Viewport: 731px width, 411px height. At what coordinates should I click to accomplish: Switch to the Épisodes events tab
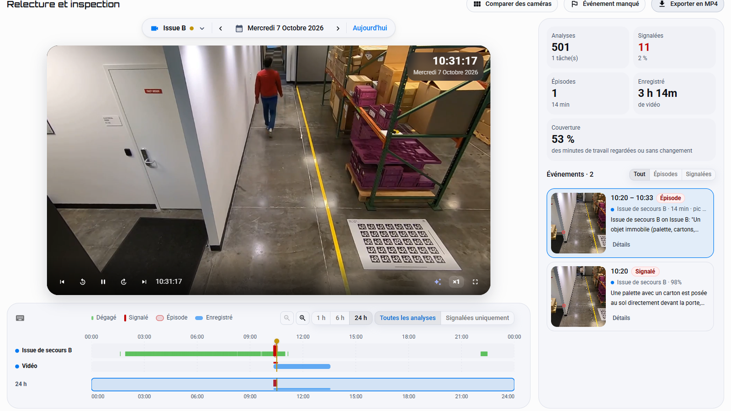click(665, 174)
